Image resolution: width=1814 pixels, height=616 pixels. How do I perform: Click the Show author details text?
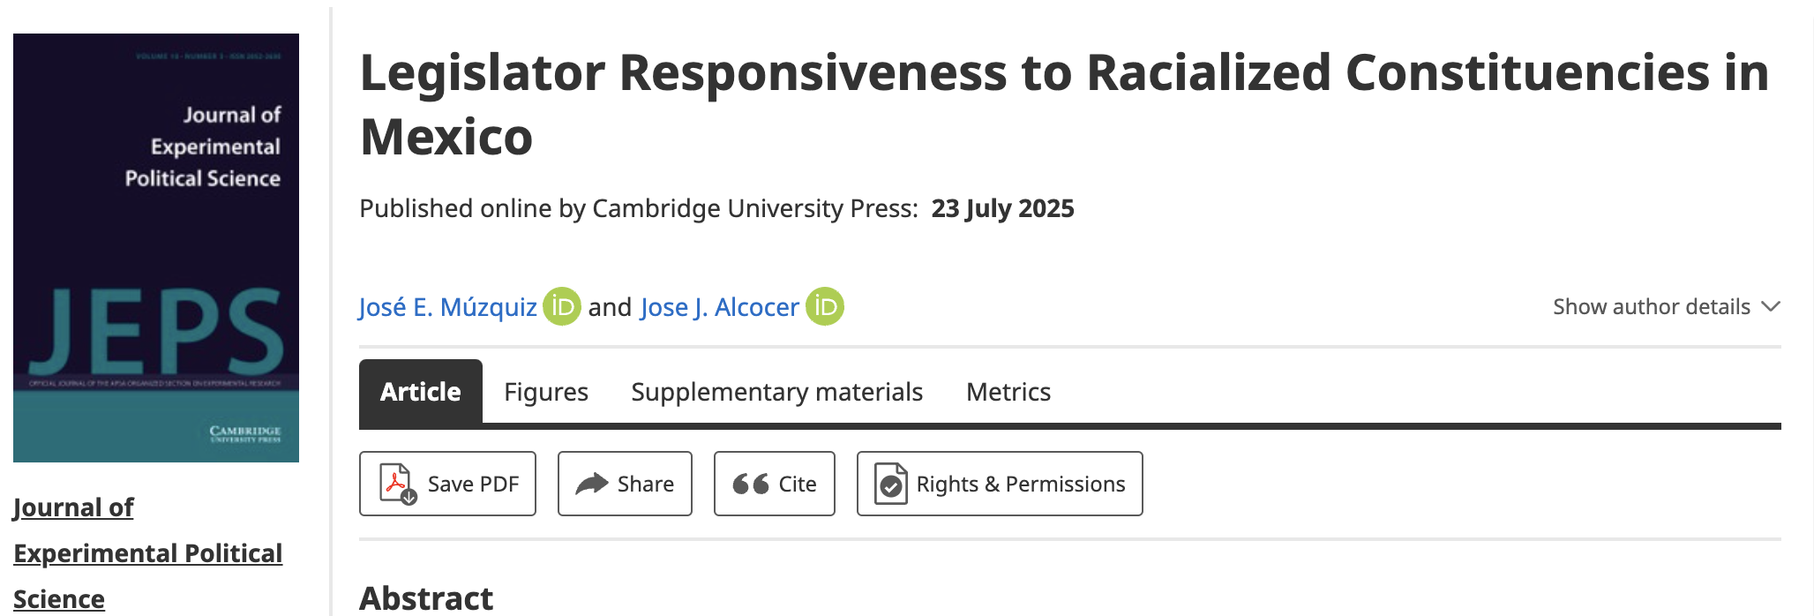click(1651, 306)
